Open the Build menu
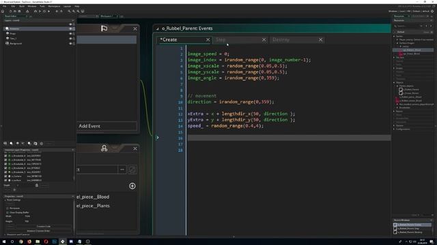 (x=22, y=6)
